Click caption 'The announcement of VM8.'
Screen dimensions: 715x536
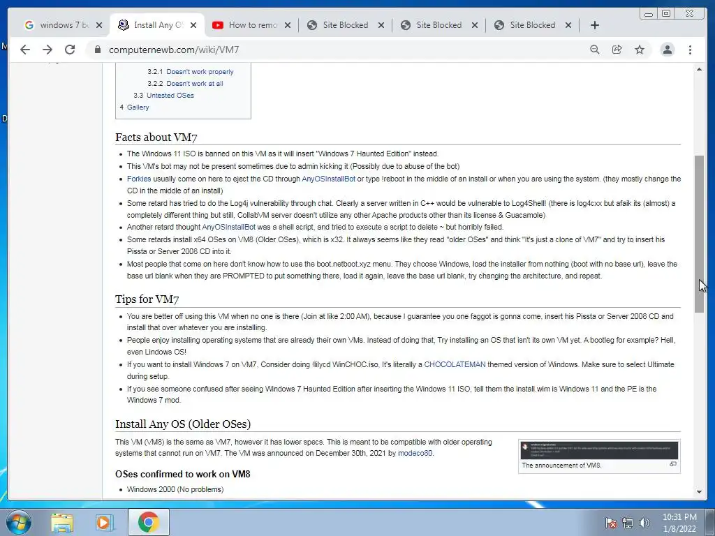[x=561, y=466]
